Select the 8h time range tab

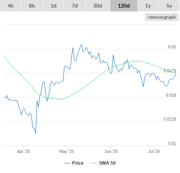(32, 6)
